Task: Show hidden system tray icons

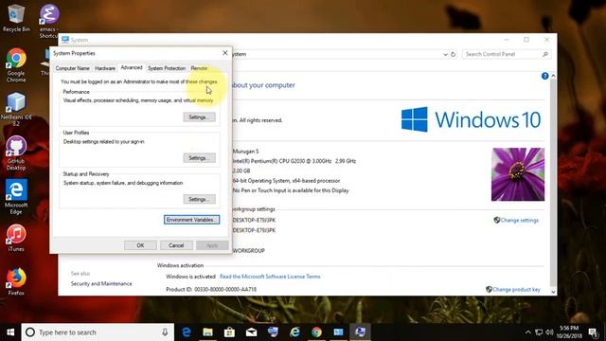Action: point(528,332)
